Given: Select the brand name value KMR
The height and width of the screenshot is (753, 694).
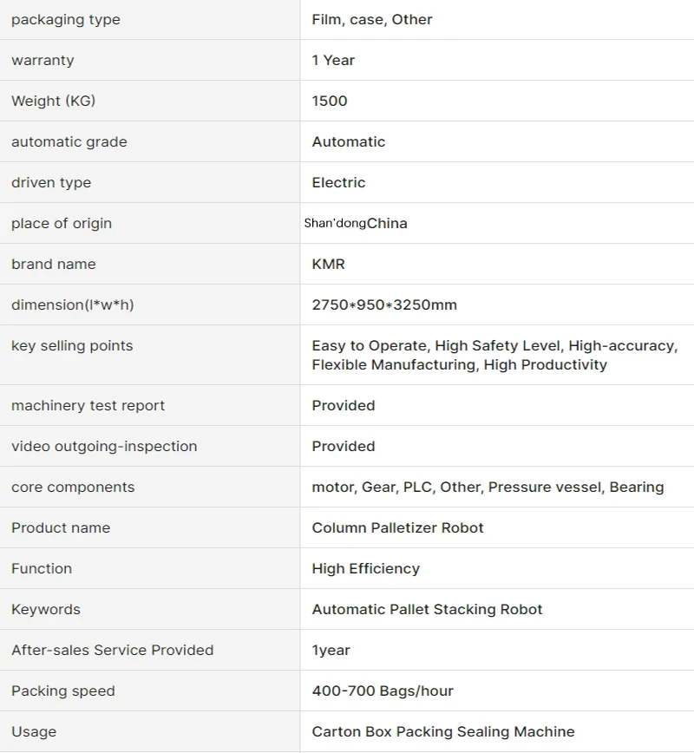Looking at the screenshot, I should point(329,264).
